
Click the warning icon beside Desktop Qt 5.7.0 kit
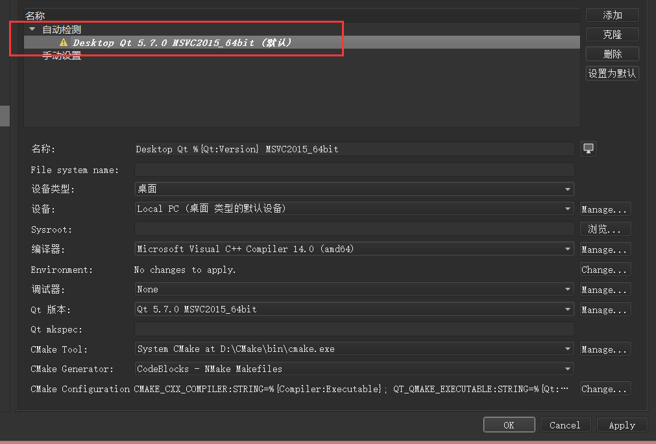click(64, 42)
